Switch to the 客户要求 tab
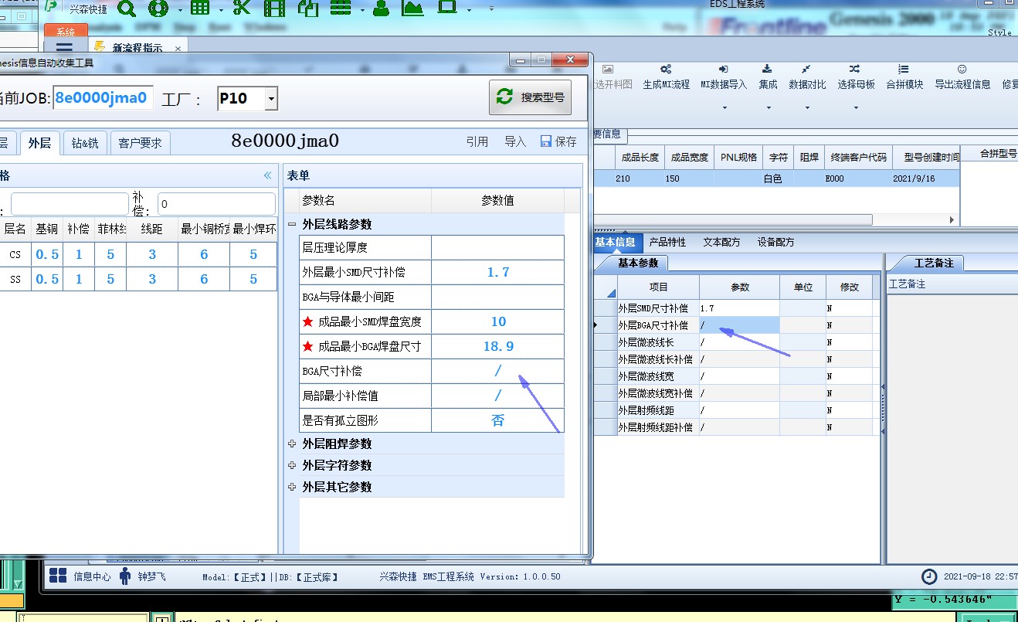The image size is (1018, 622). pos(141,143)
